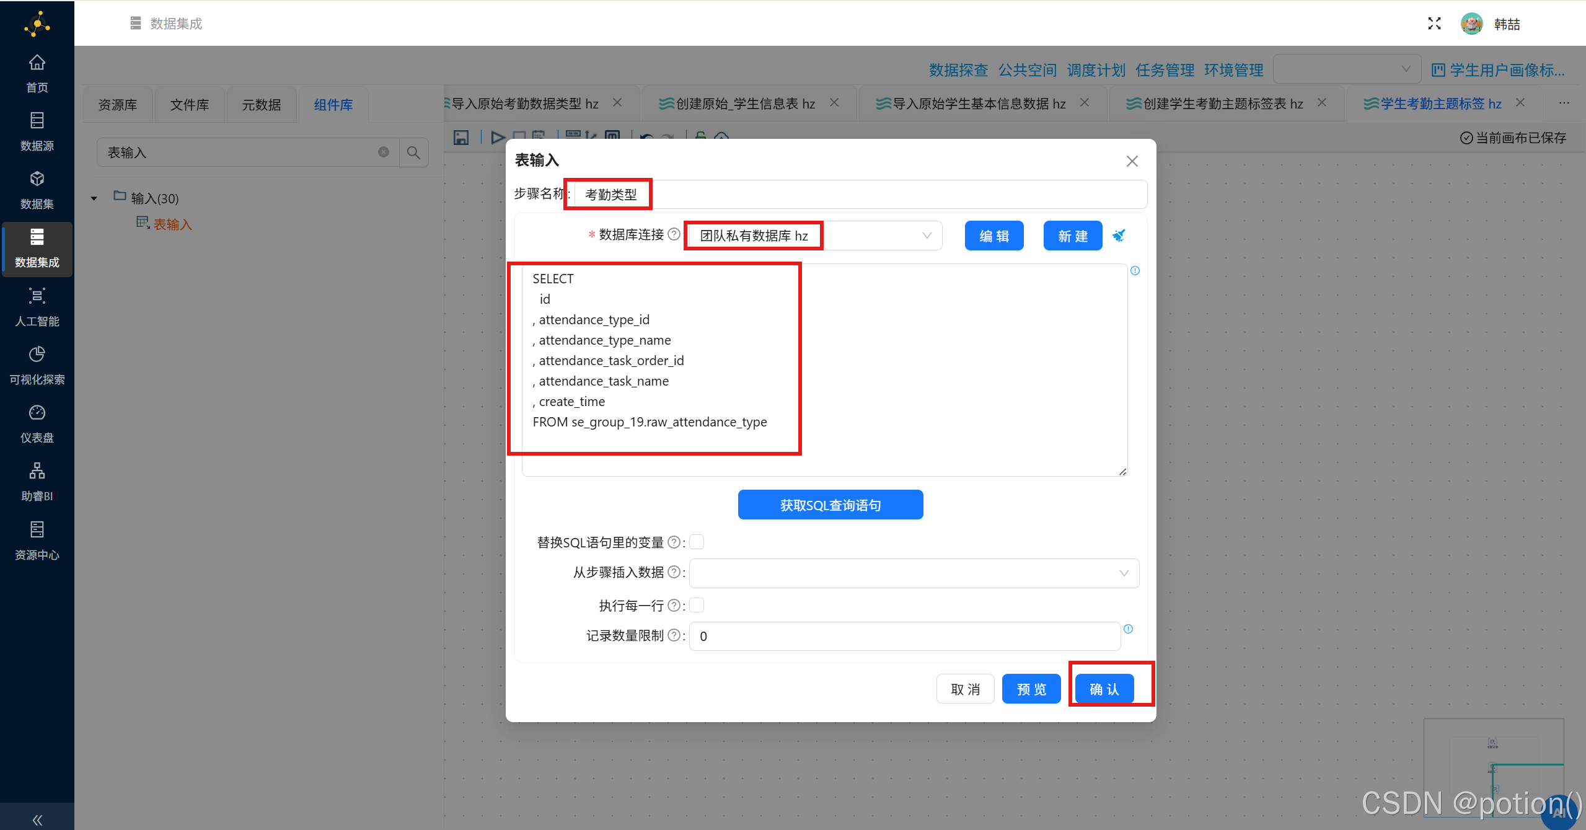The width and height of the screenshot is (1586, 830).
Task: Collapse the left sidebar with double-chevron
Action: [37, 820]
